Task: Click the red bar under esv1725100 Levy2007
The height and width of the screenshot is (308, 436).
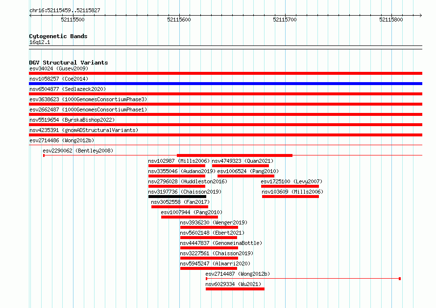Action: click(x=290, y=186)
